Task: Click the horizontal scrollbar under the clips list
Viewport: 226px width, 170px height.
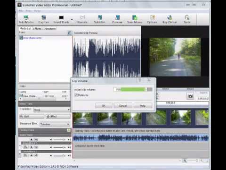Action: click(x=39, y=99)
